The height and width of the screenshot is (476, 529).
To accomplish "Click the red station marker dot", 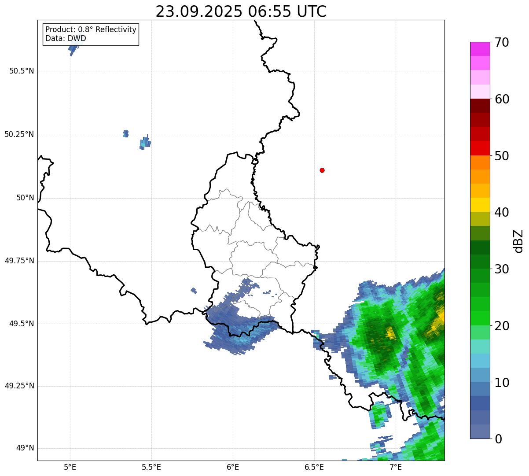I will coord(322,170).
